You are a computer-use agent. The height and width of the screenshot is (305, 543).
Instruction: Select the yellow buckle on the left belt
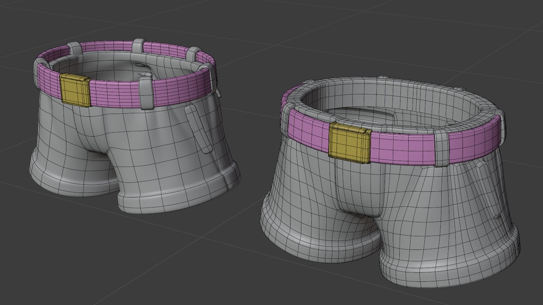pos(76,89)
